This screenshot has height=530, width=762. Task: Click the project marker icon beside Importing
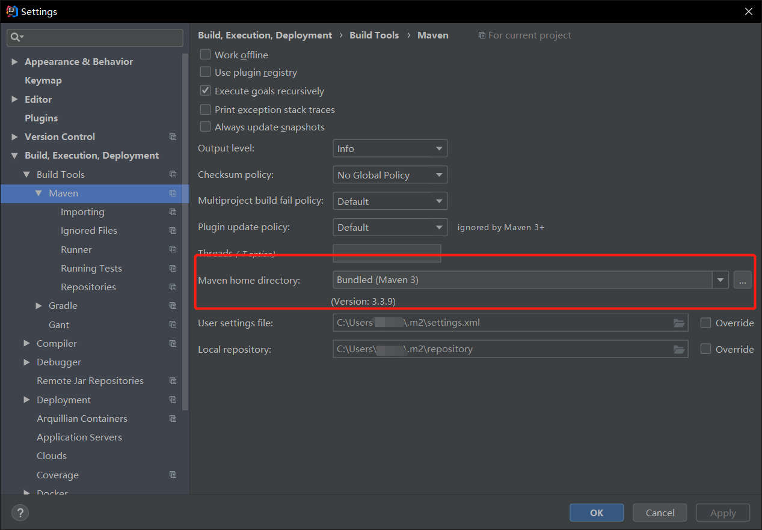pyautogui.click(x=173, y=212)
